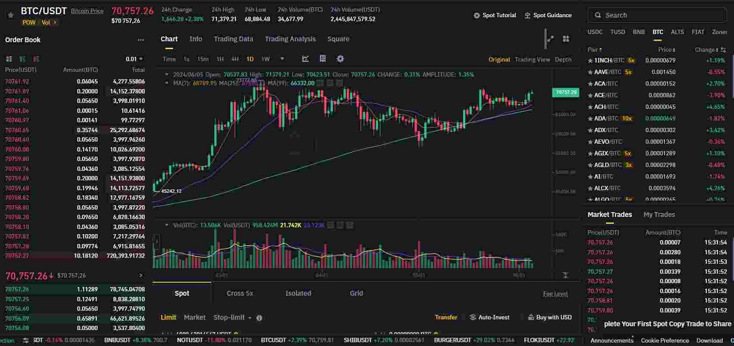Favorite BTC/USDT with the star icon
Viewport: 734px width, 346px height.
tap(10, 15)
